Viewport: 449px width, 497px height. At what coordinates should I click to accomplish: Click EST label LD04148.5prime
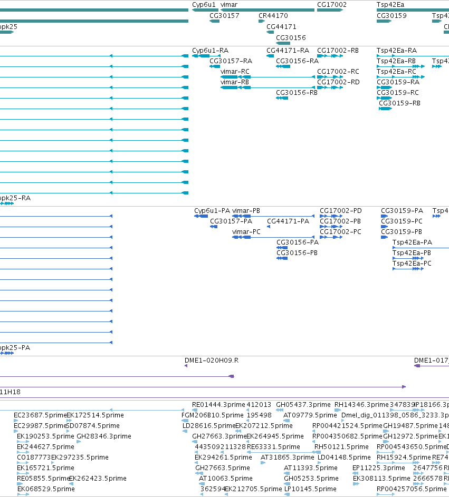[x=345, y=457]
